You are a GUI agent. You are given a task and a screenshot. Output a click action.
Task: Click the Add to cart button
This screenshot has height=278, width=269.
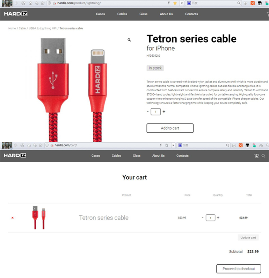(x=170, y=128)
